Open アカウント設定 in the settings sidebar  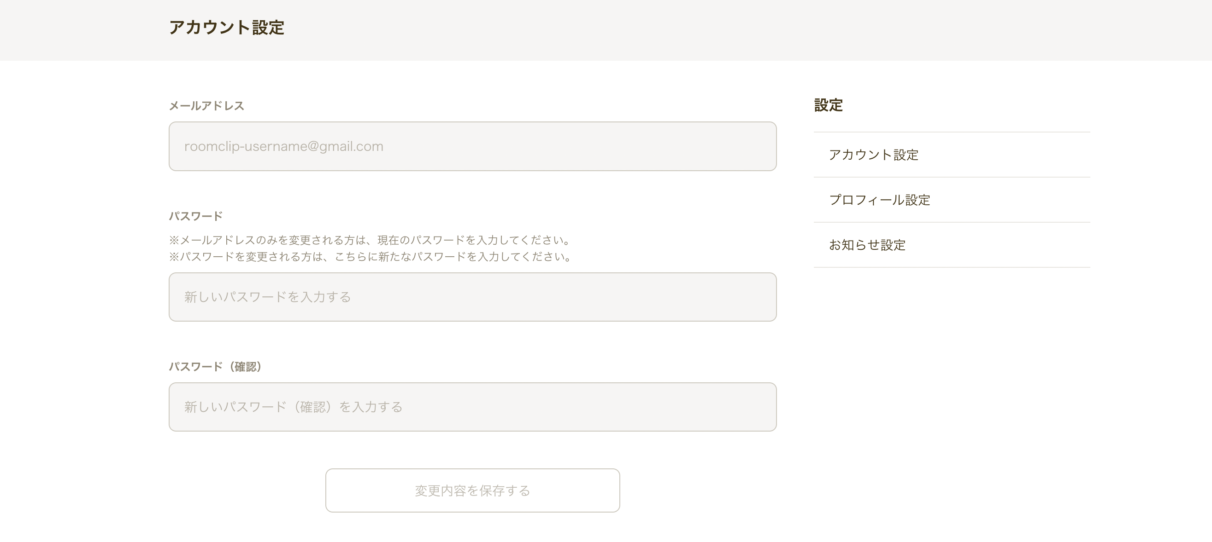pyautogui.click(x=873, y=155)
